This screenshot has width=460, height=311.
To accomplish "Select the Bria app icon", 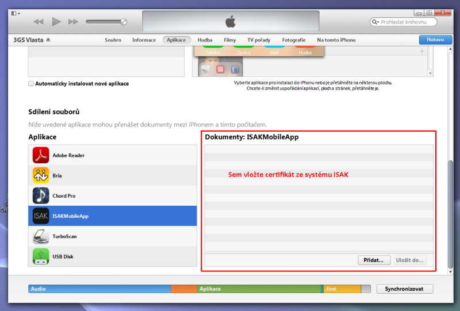I will click(41, 175).
